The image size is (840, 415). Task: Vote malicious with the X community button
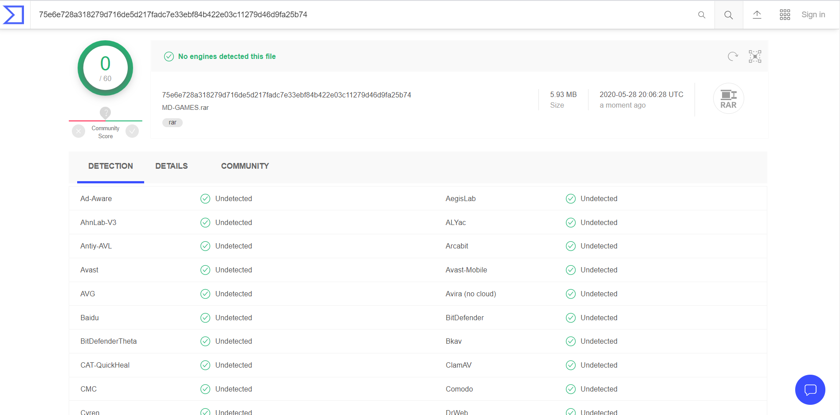pyautogui.click(x=79, y=131)
